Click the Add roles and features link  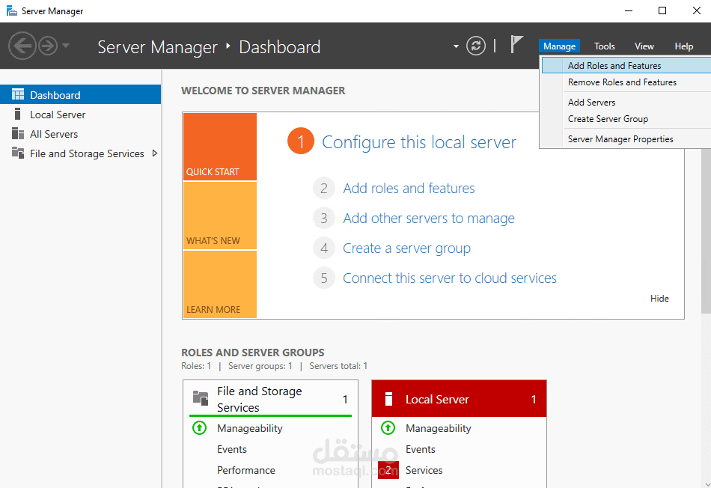409,188
